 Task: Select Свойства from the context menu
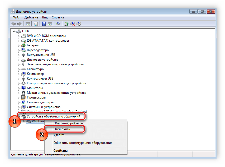pyautogui.click(x=60, y=151)
